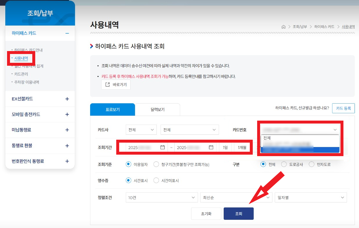Open 하이패스 카드안내 in the sidebar
This screenshot has width=359, height=228.
[28, 50]
